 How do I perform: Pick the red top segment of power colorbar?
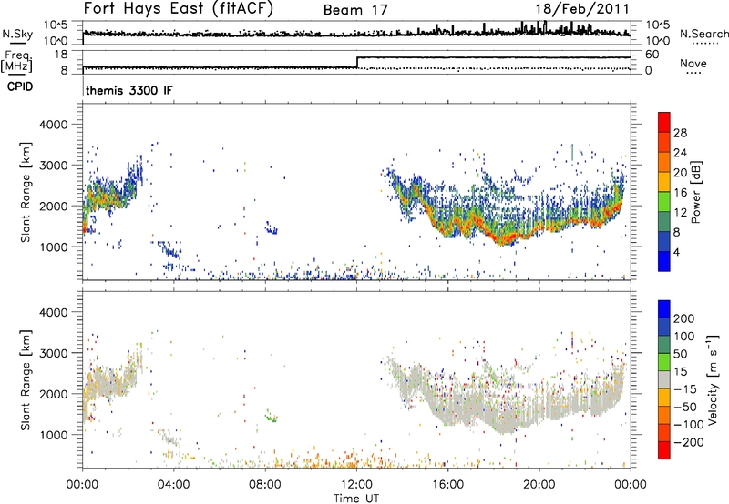664,122
